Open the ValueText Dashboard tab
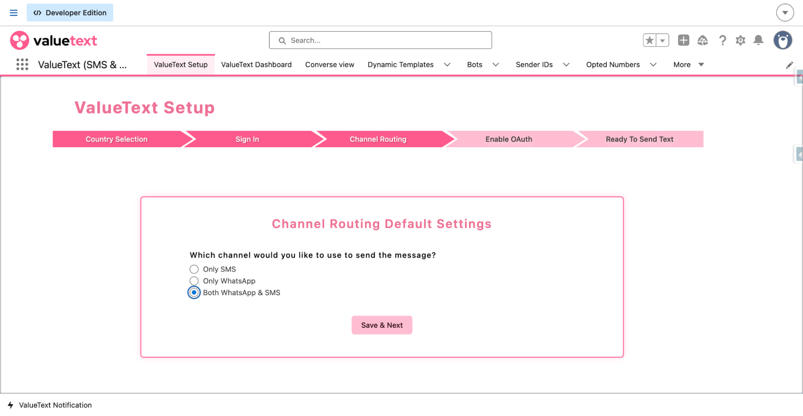The width and height of the screenshot is (803, 416). (256, 65)
